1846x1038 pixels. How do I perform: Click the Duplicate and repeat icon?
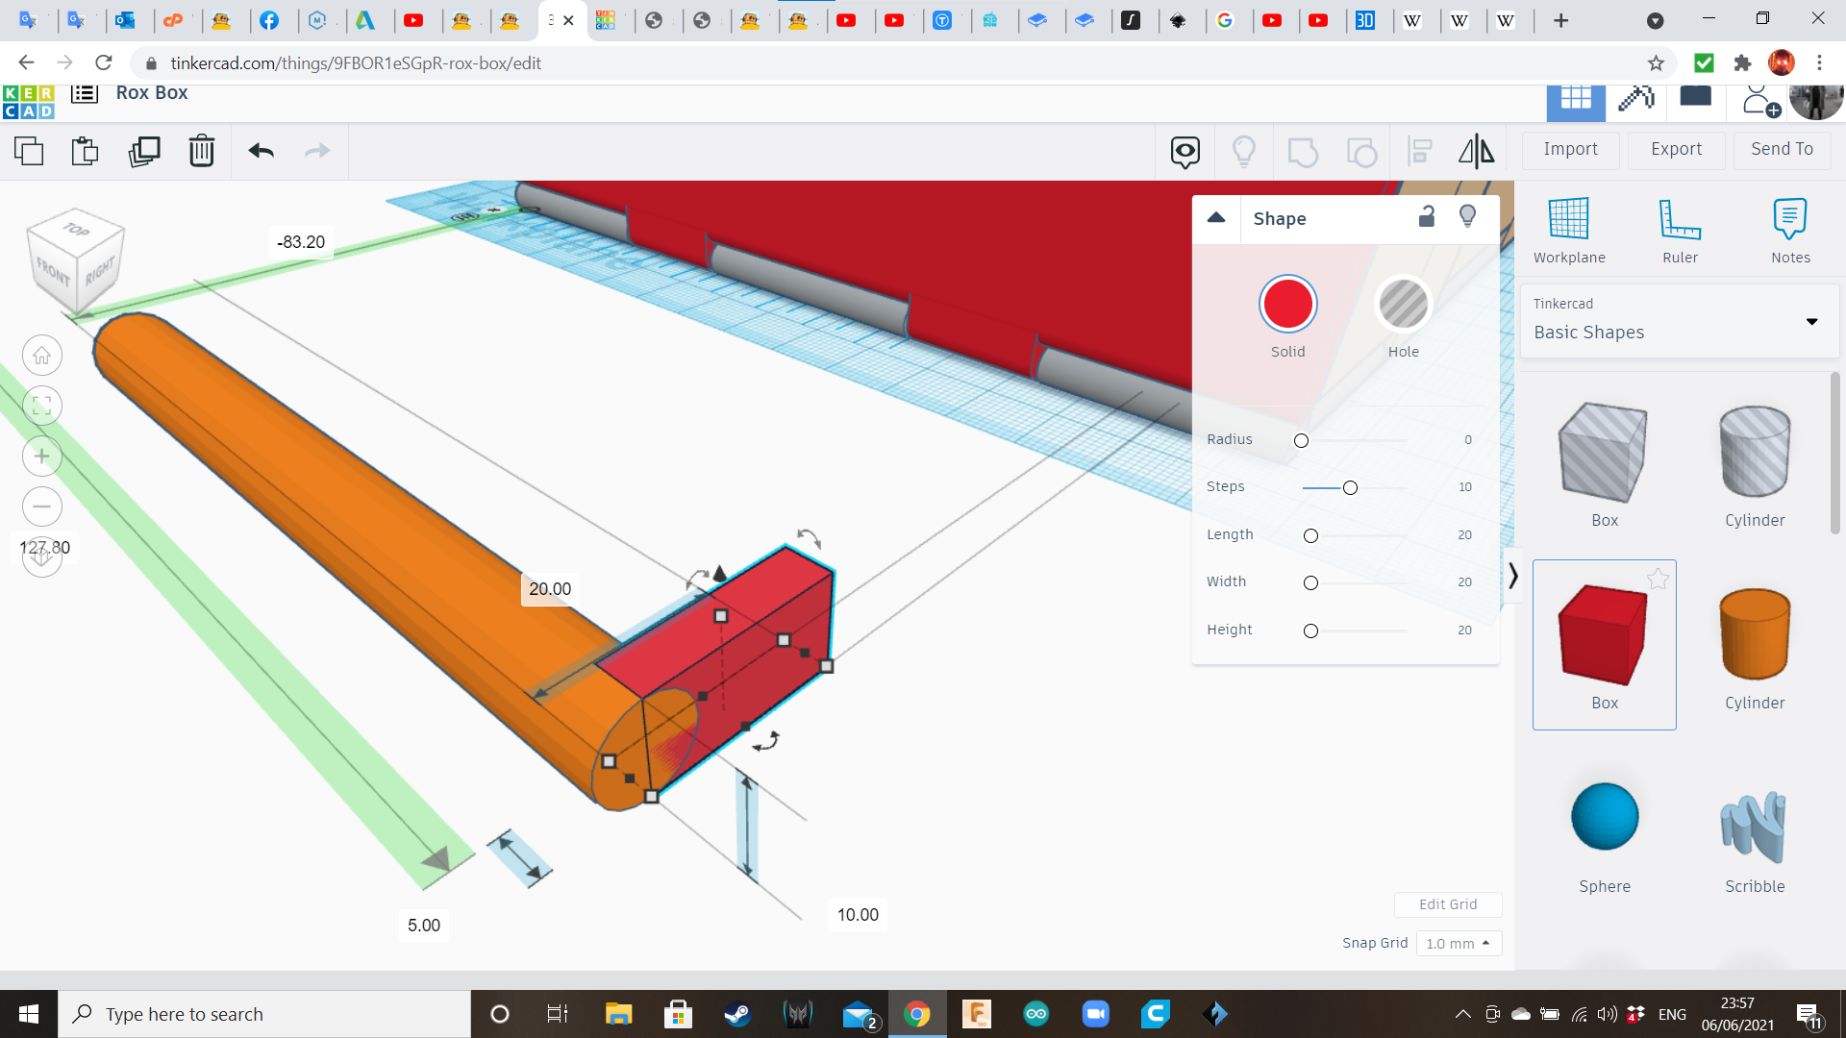[x=144, y=151]
